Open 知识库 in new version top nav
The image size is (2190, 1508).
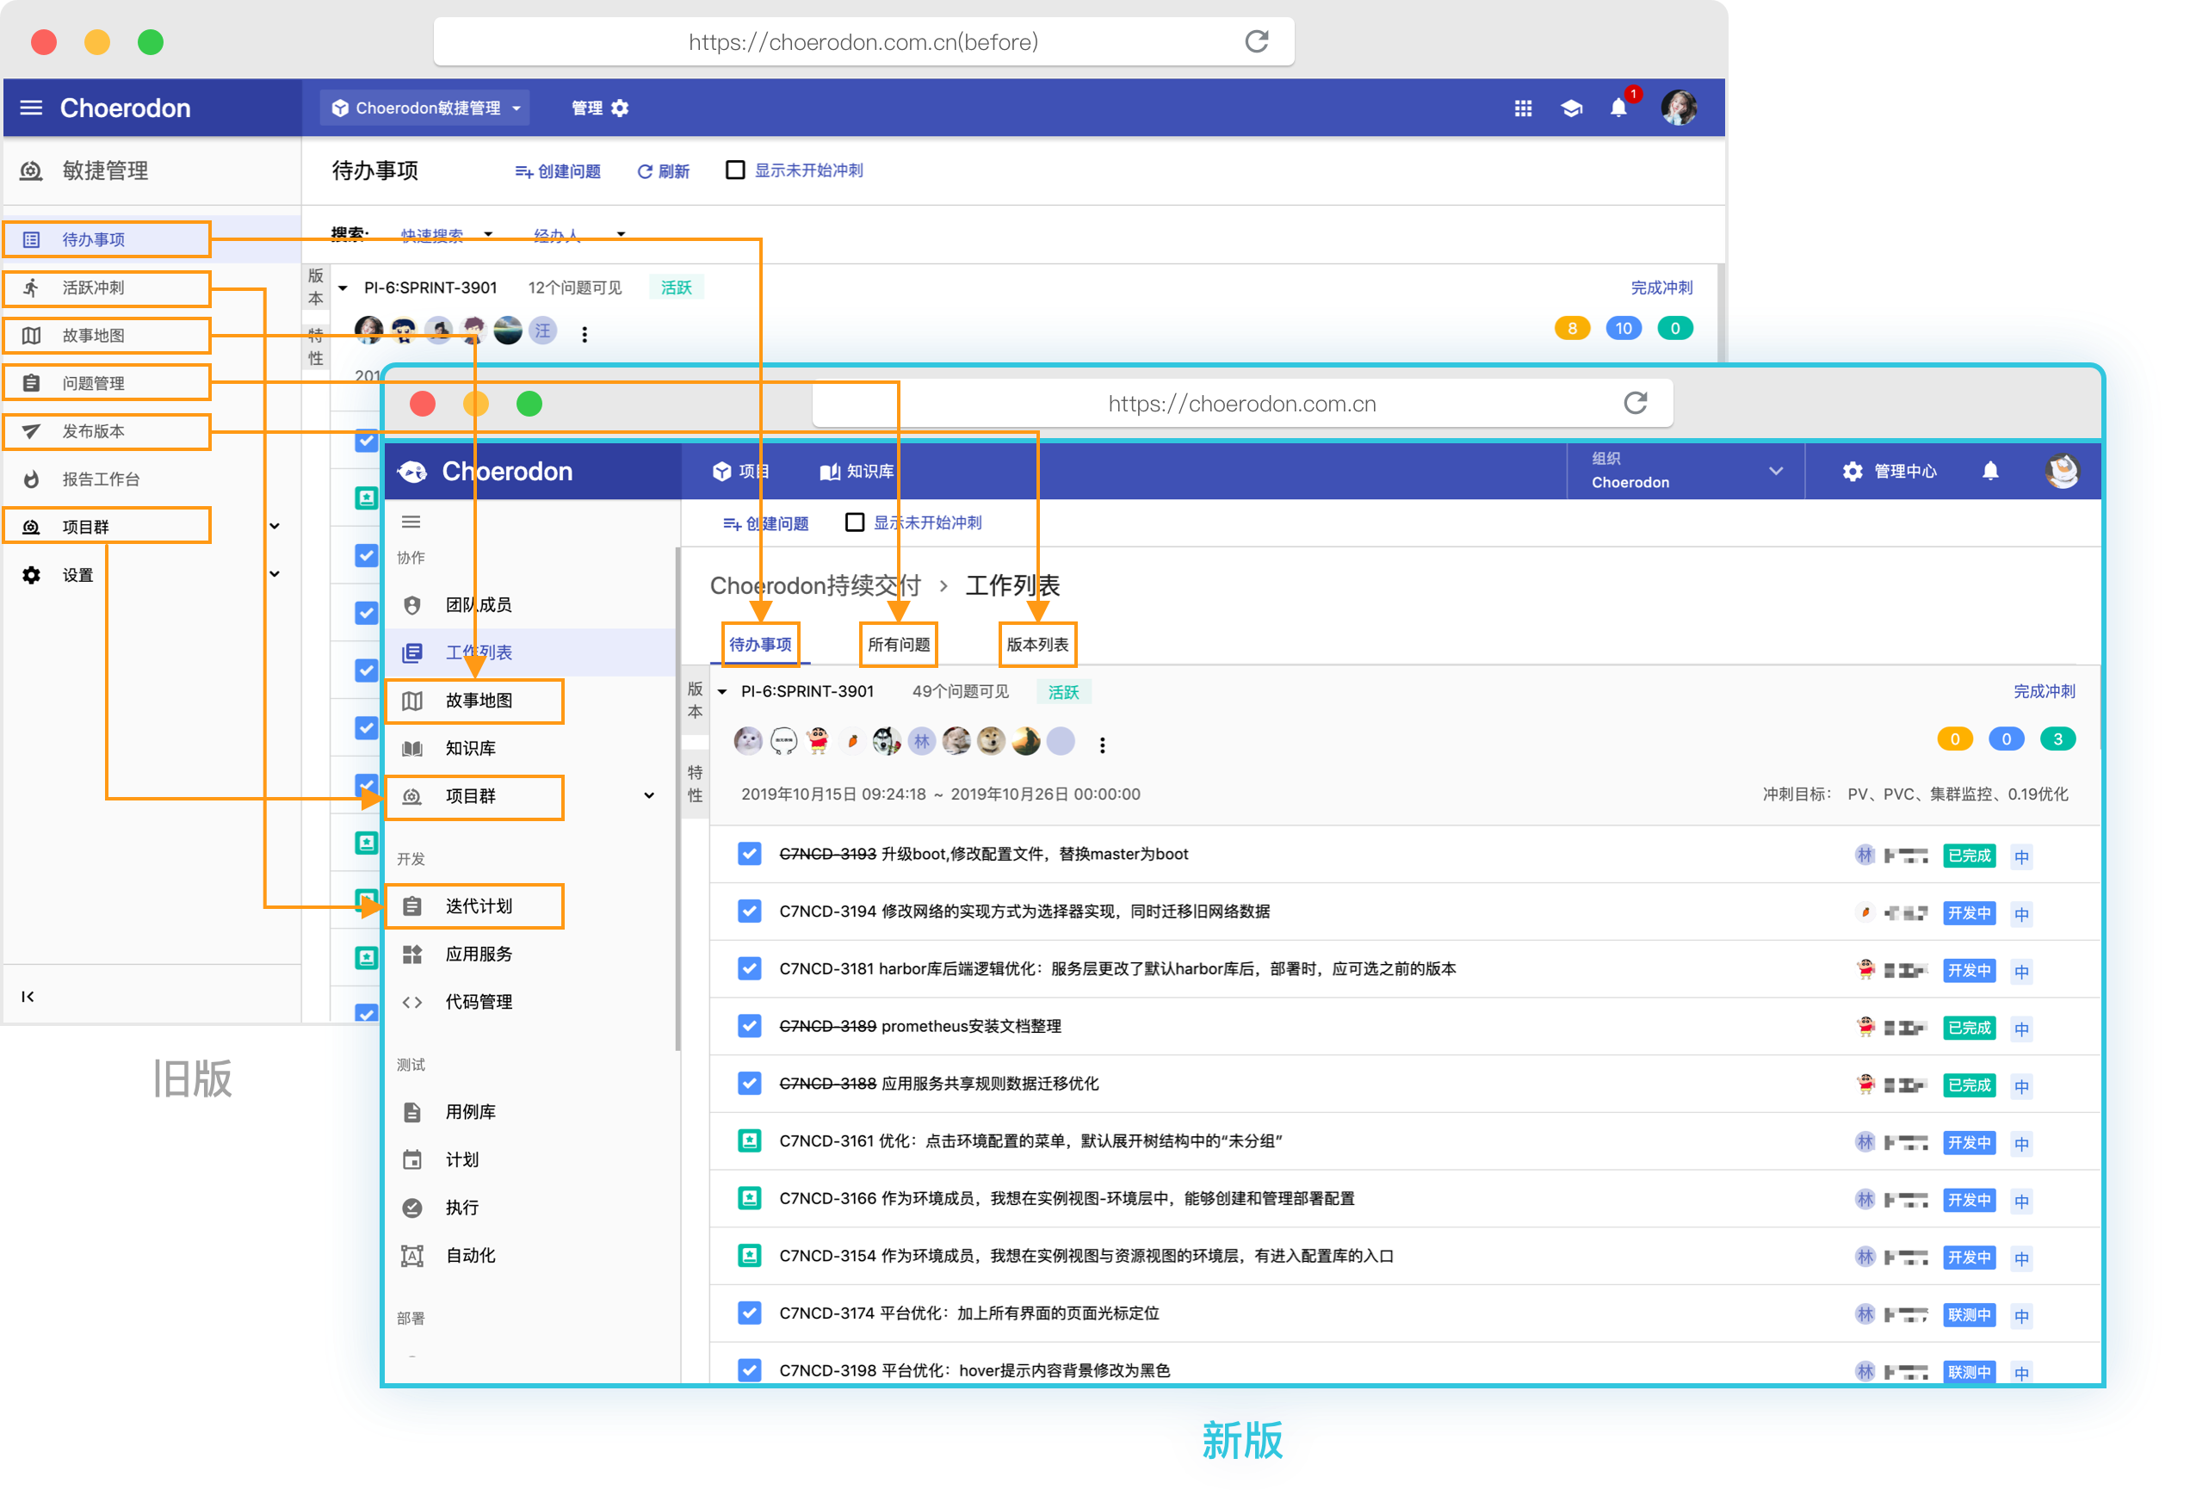coord(856,471)
